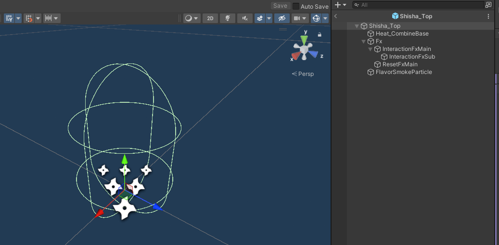Toggle scene gizmo rotation lock icon

point(320,34)
